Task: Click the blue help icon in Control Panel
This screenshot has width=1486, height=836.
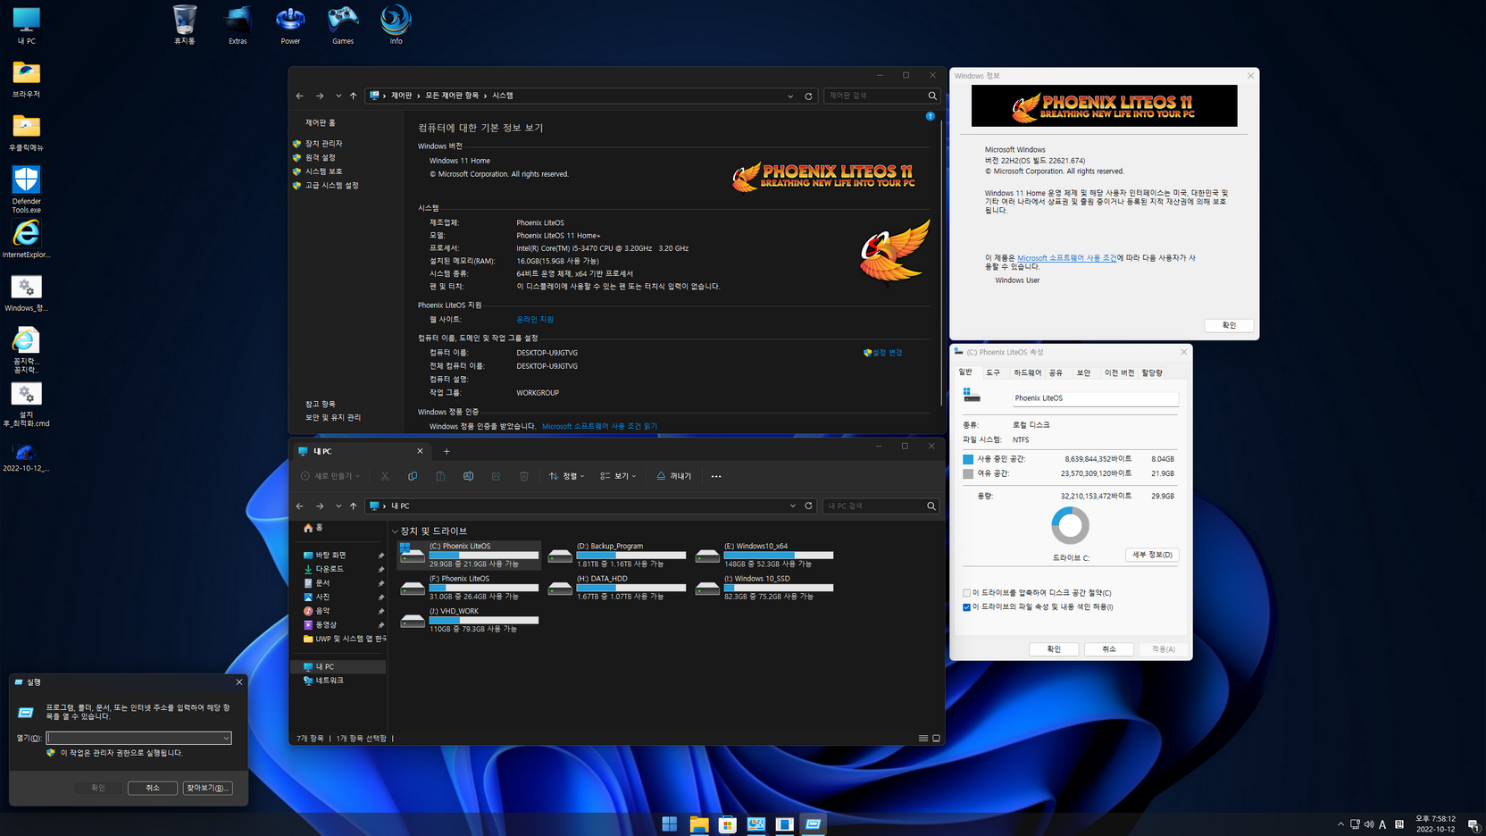Action: pyautogui.click(x=931, y=116)
